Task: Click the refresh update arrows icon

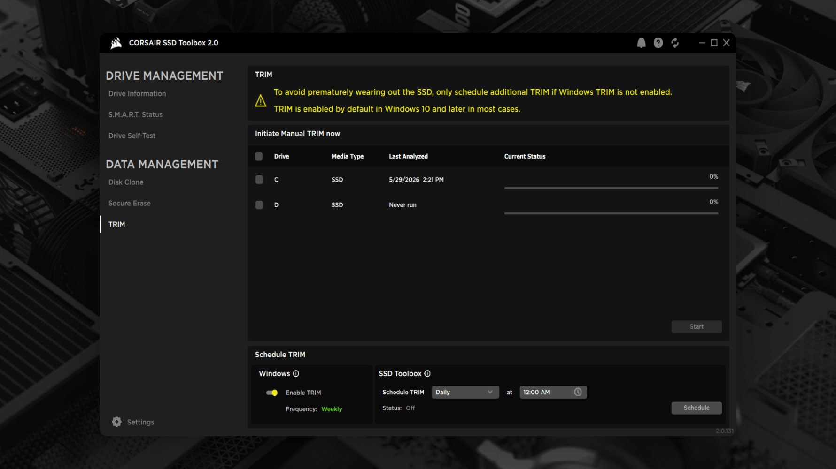Action: [x=675, y=43]
